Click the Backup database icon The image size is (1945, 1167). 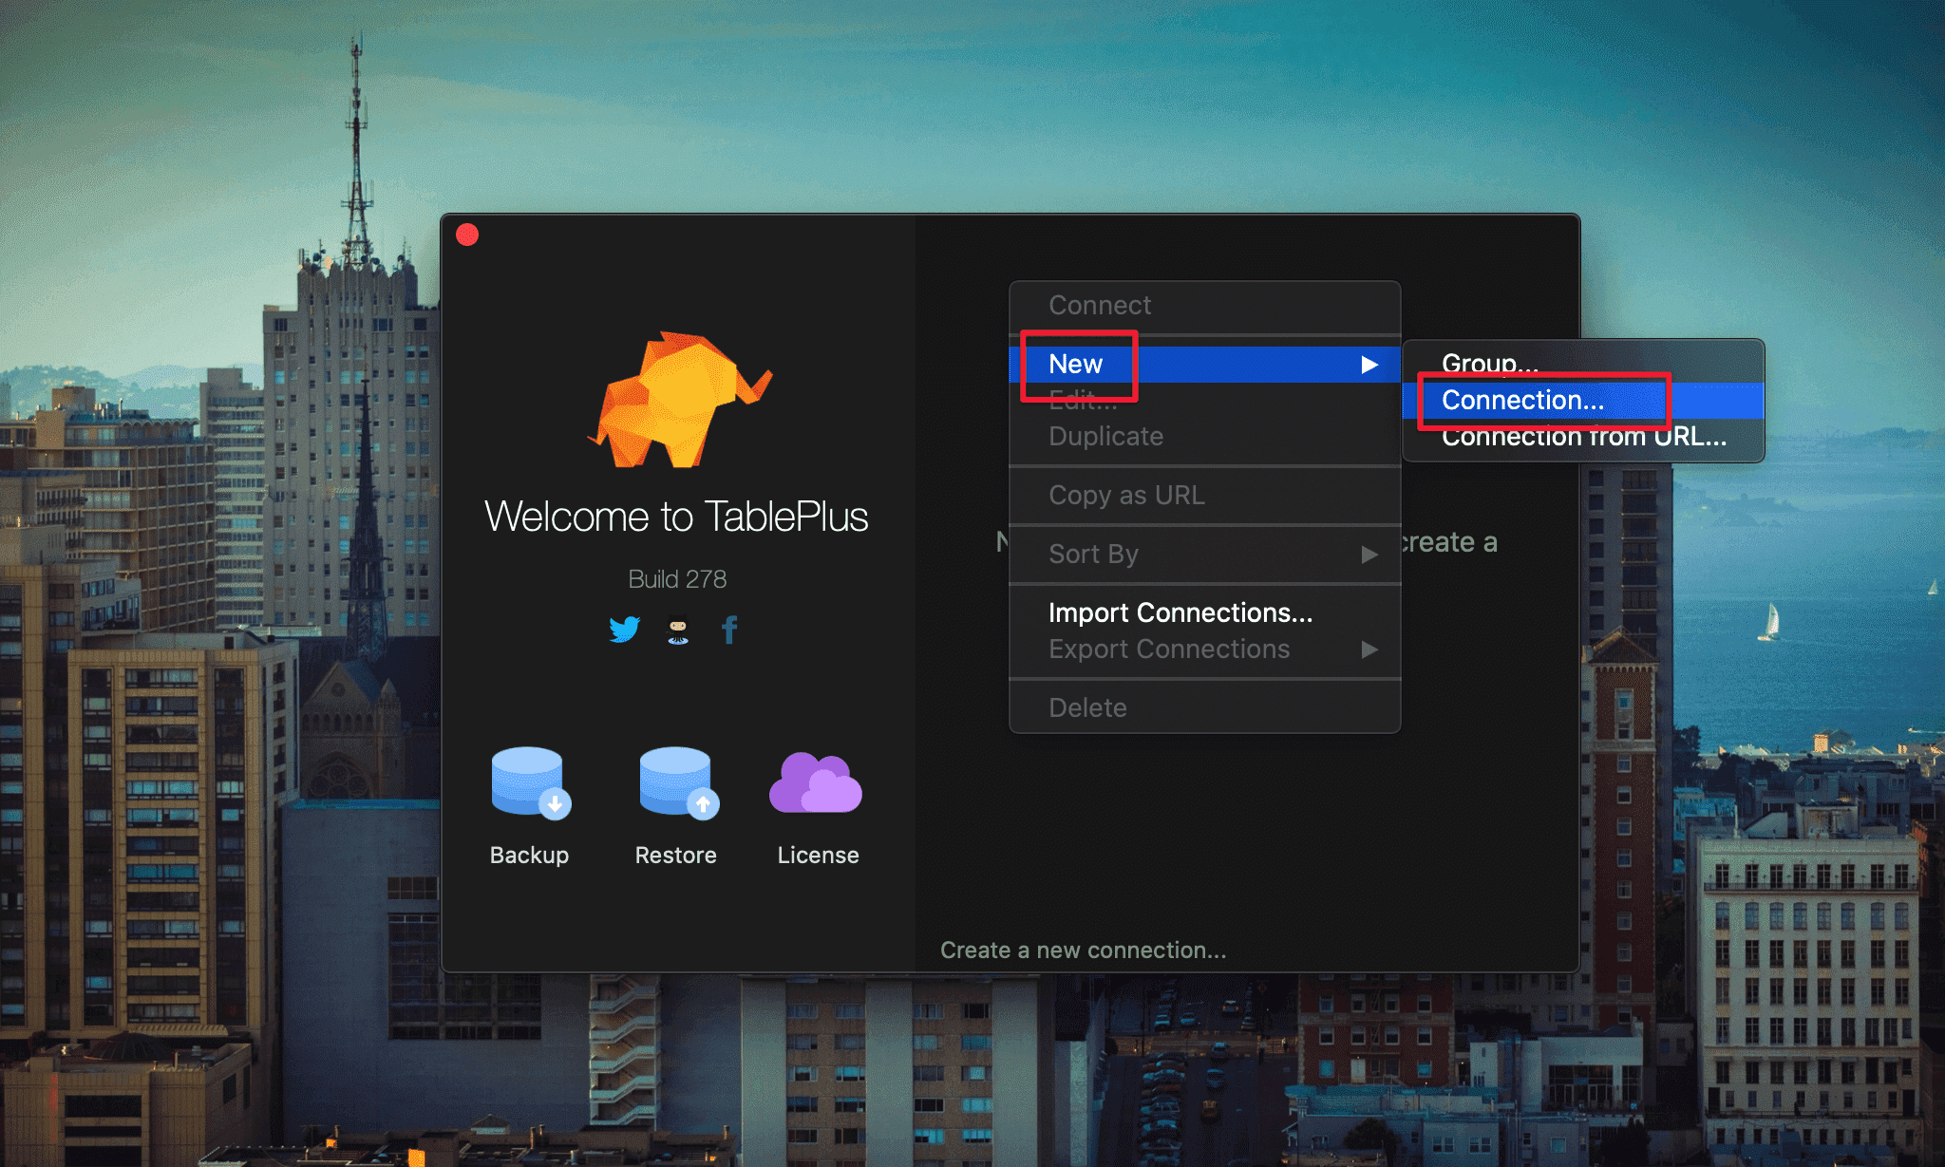tap(531, 782)
